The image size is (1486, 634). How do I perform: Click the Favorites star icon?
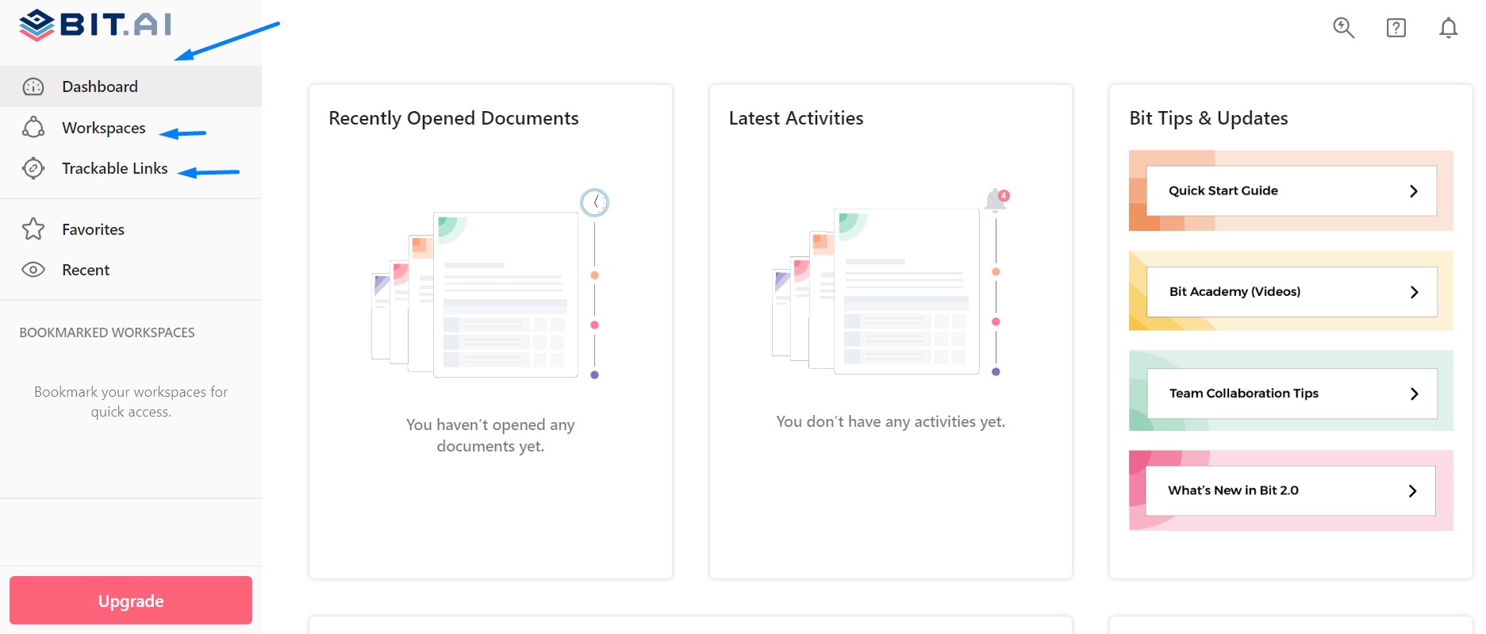[x=33, y=229]
